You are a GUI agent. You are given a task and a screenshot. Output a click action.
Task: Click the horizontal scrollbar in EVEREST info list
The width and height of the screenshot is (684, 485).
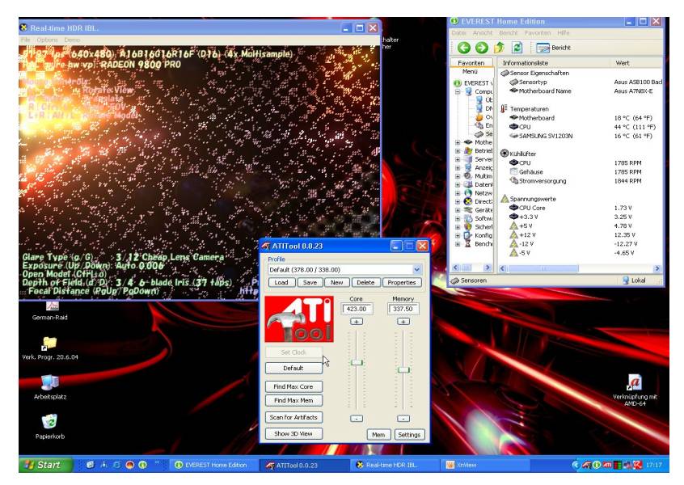click(580, 268)
